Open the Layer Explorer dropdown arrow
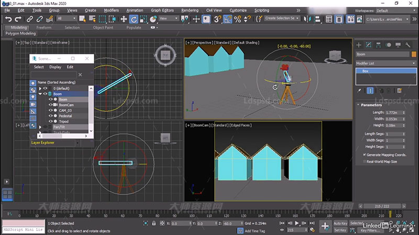 pyautogui.click(x=78, y=143)
